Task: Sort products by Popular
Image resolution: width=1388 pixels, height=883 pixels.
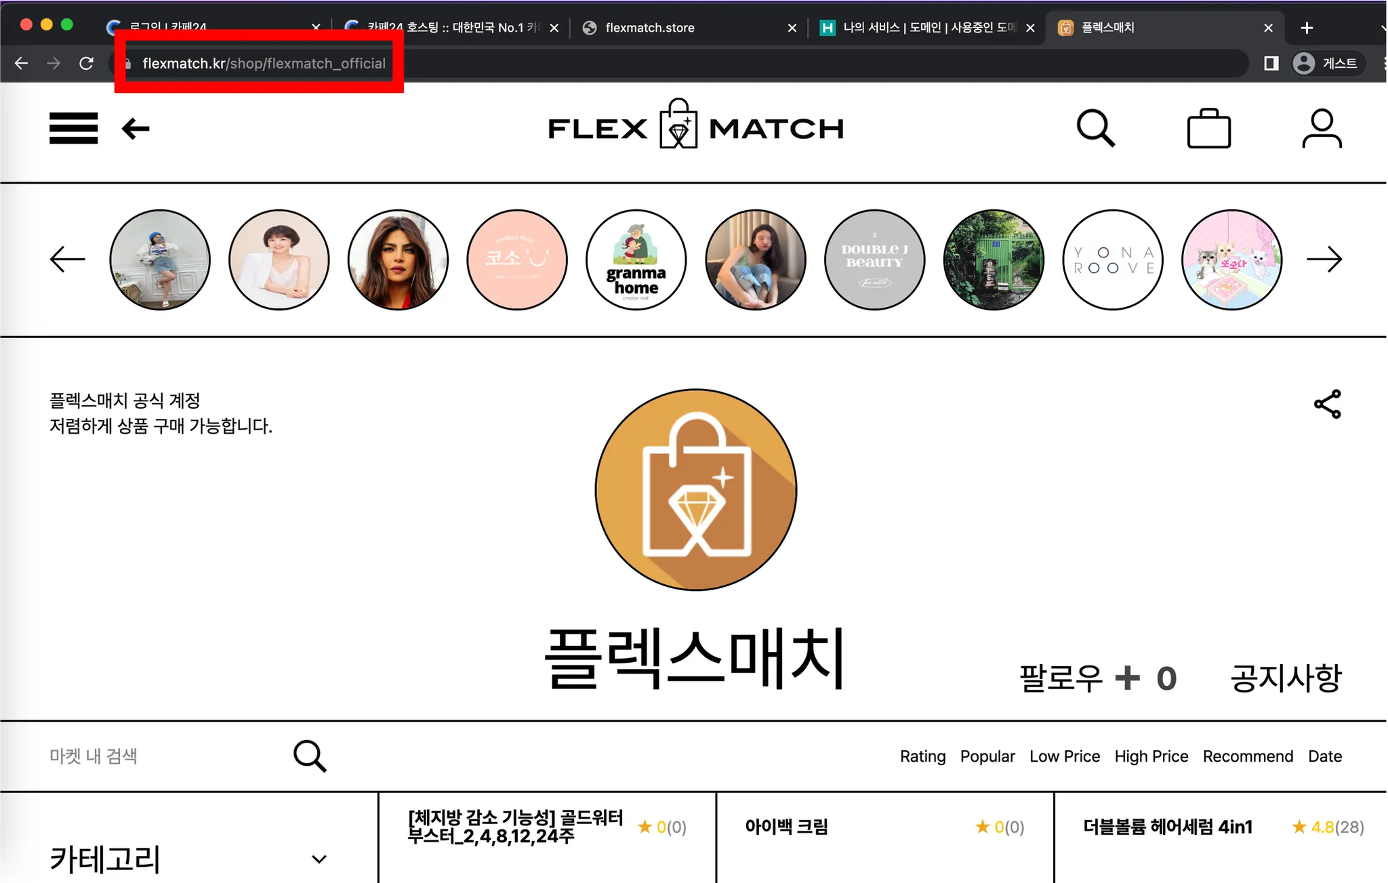Action: (987, 756)
